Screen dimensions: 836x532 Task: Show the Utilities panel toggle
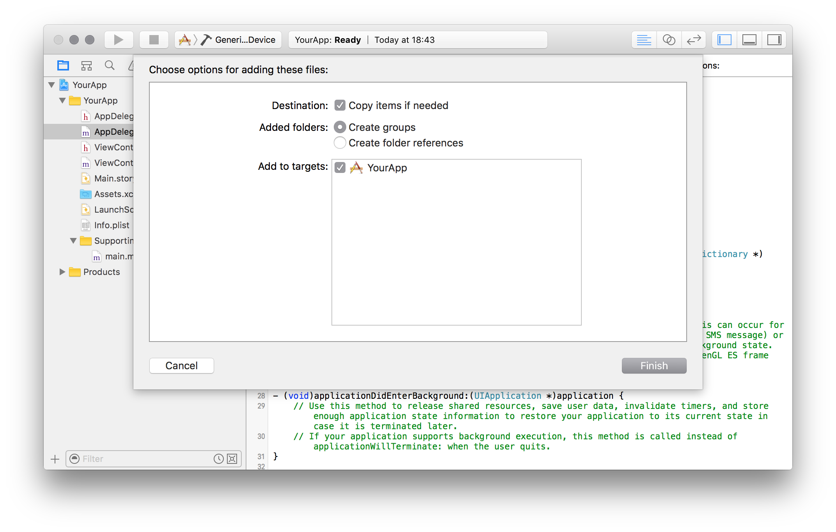774,40
